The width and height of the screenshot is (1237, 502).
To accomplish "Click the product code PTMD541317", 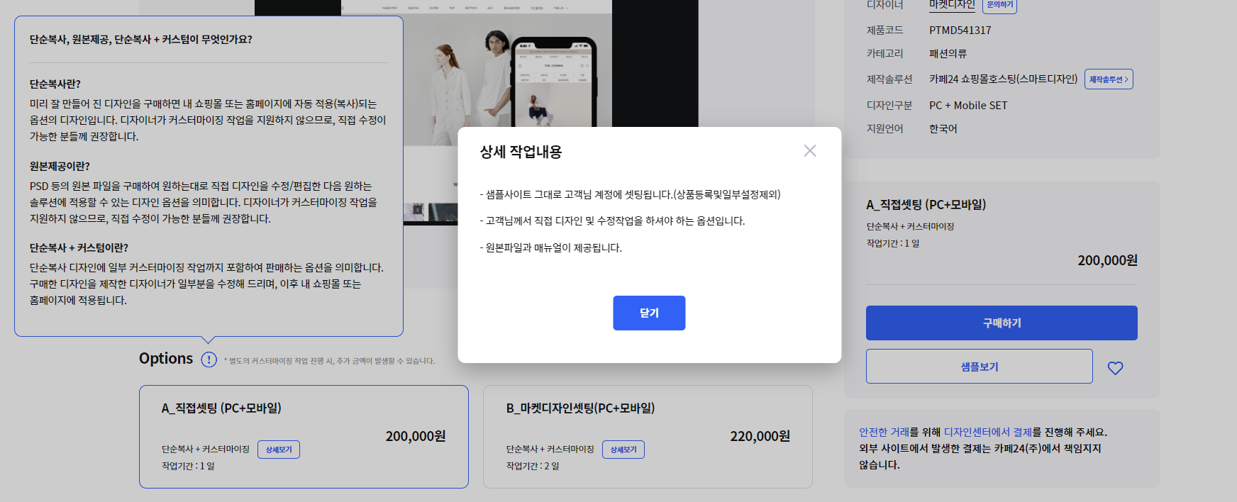I will pyautogui.click(x=960, y=30).
